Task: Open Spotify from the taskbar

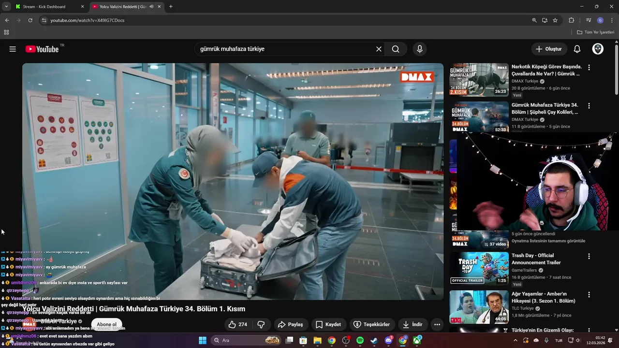Action: 360,340
